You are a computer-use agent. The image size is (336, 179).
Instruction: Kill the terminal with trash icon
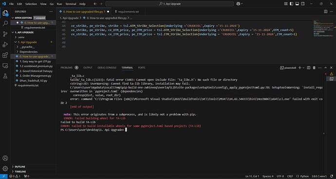coord(314,68)
